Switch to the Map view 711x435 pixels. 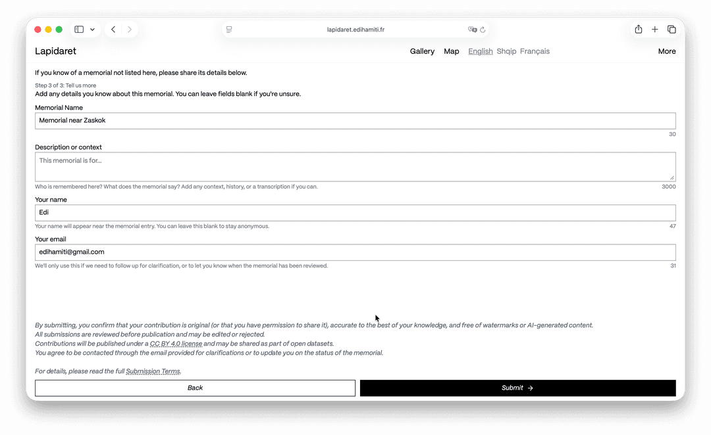(x=451, y=51)
